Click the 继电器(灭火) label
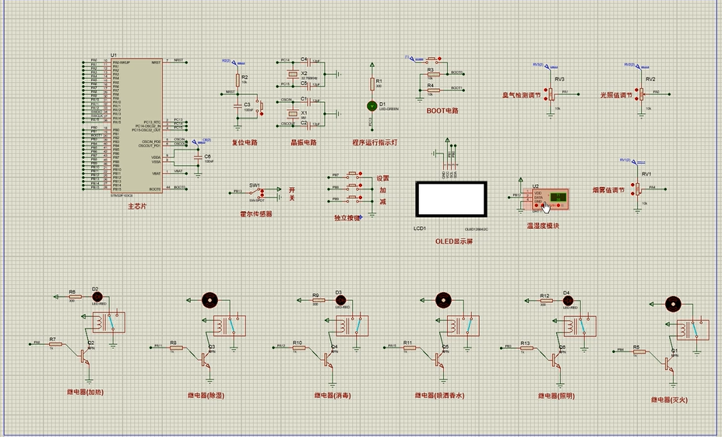 [670, 400]
